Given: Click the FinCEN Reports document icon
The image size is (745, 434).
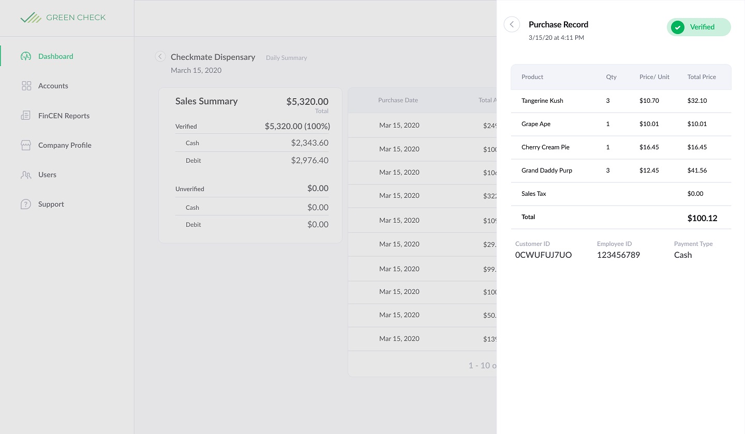Looking at the screenshot, I should [26, 116].
